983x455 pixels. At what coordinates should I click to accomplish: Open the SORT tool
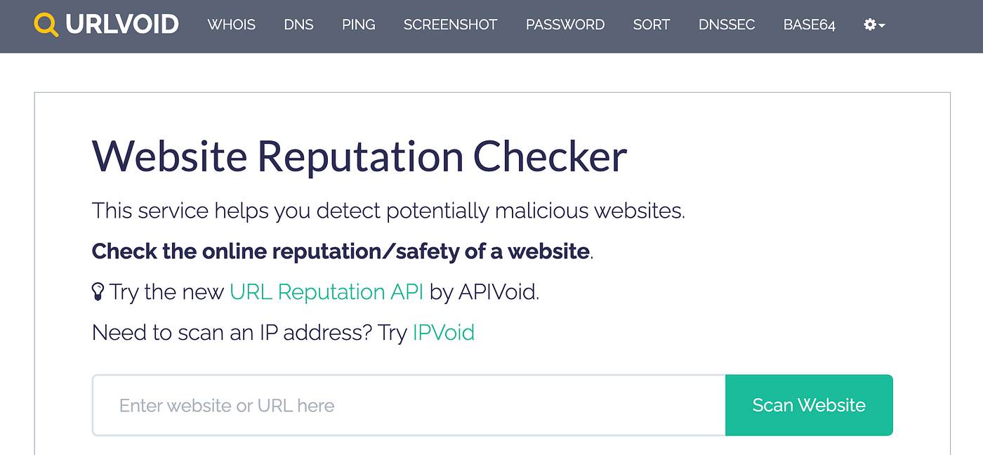tap(652, 25)
